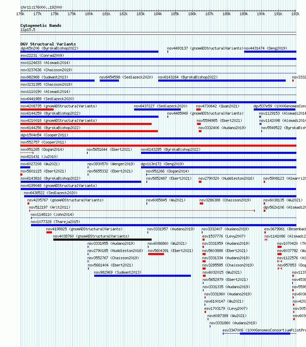Image resolution: width=306 pixels, height=347 pixels.
Task: Click nsv2790185 (Huddleston2016) label
Action: click(115, 251)
